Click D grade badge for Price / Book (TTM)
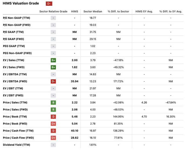This screenshot has width=185, height=150. click(x=53, y=117)
